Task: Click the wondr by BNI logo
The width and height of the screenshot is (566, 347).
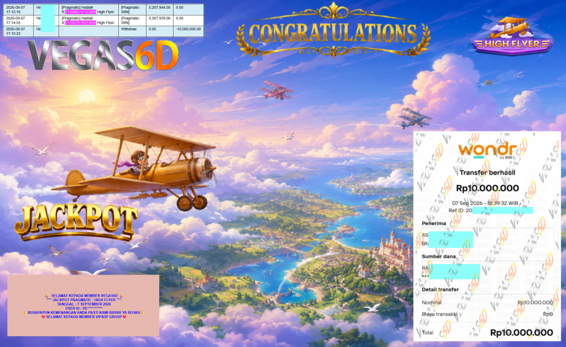Action: (488, 150)
